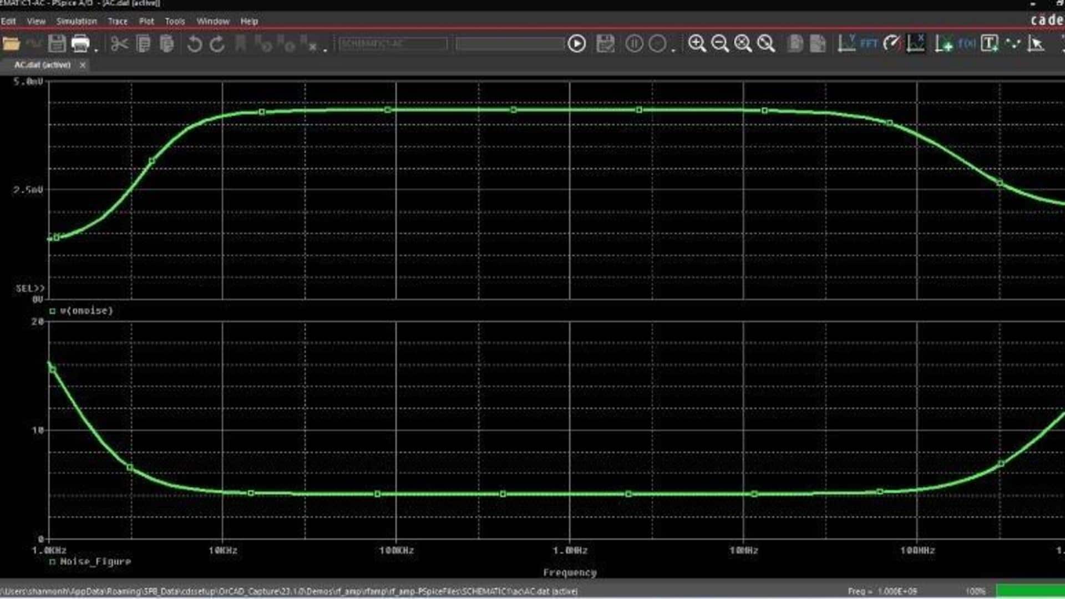This screenshot has width=1065, height=599.
Task: Add a text label with the T icon
Action: click(x=990, y=43)
